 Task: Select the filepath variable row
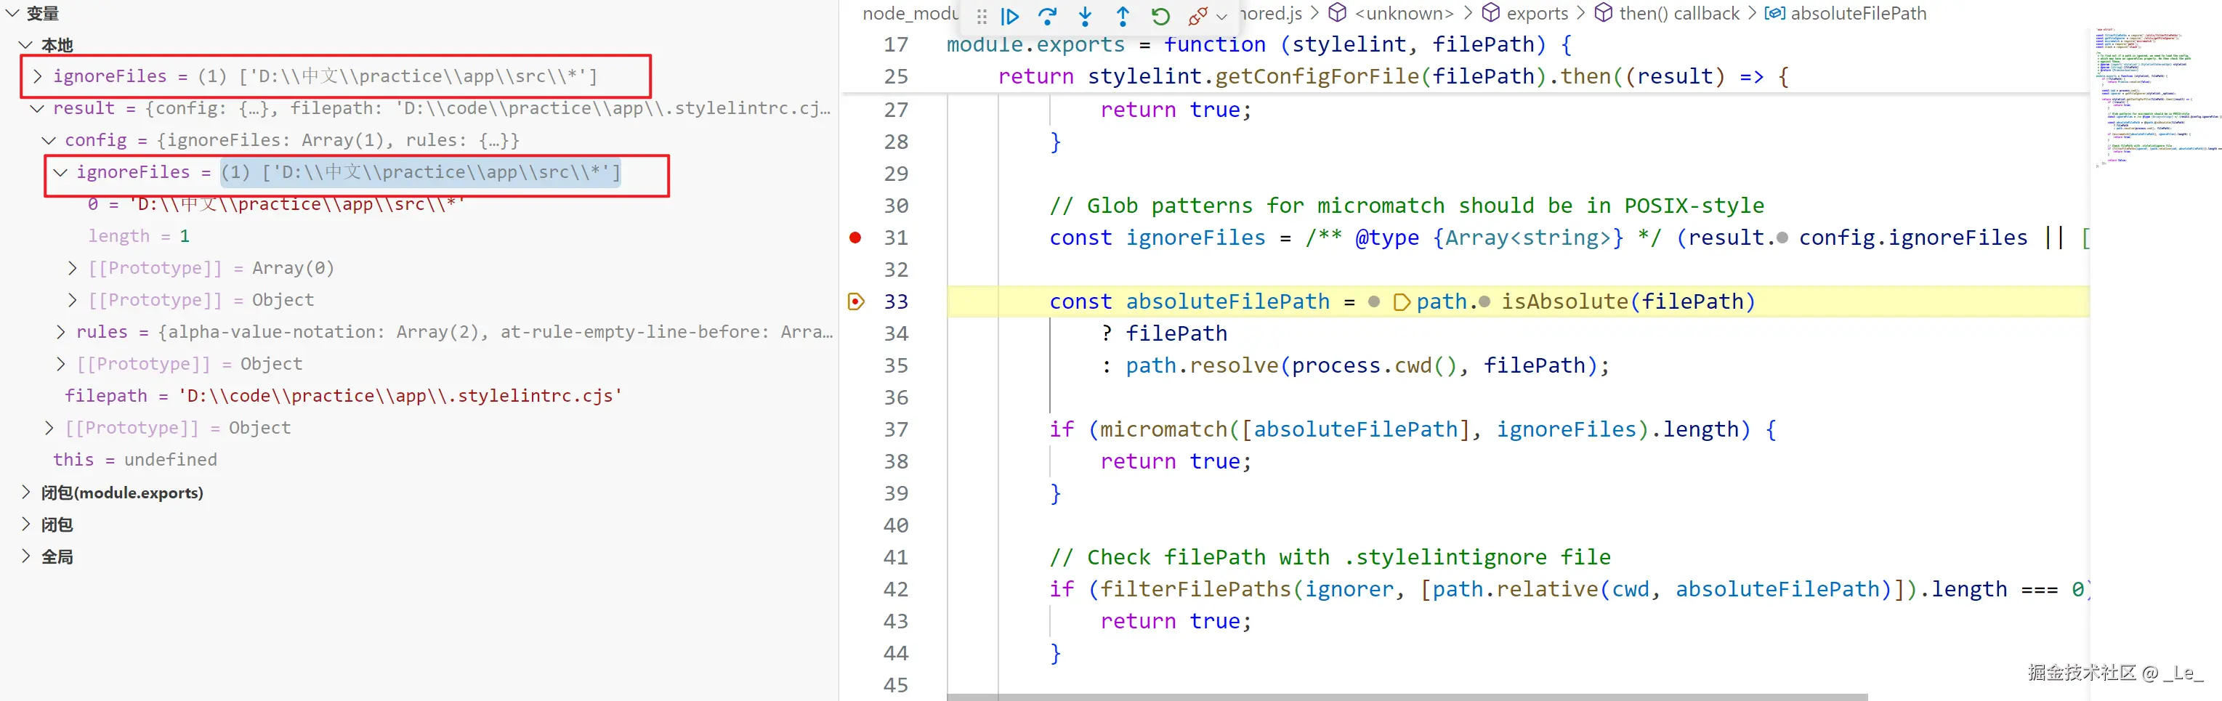point(419,395)
